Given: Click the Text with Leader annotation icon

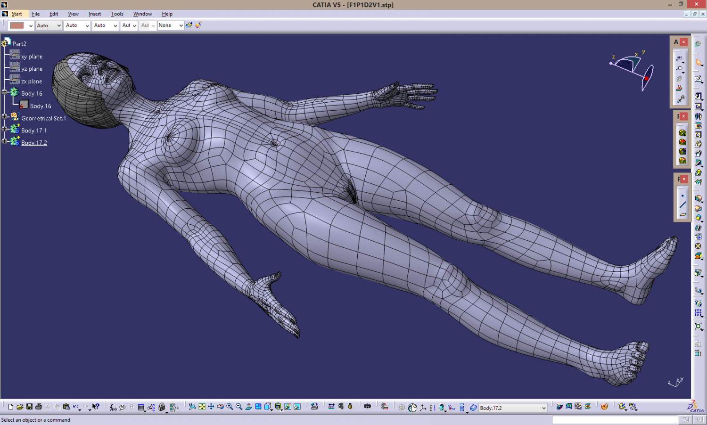Looking at the screenshot, I should (680, 58).
